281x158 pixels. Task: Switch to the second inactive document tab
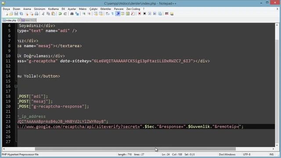pyautogui.click(x=29, y=21)
